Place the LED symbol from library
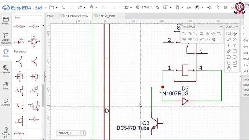Viewport: 249px width, 140px height. click(x=19, y=42)
